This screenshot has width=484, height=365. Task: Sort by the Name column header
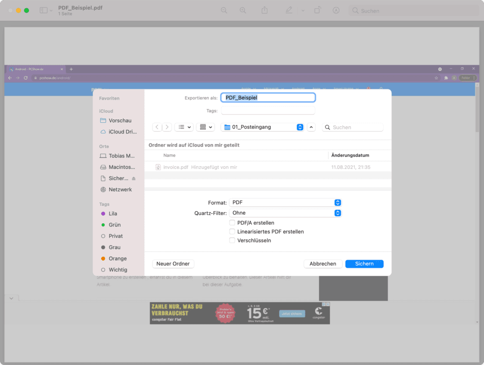click(x=169, y=155)
